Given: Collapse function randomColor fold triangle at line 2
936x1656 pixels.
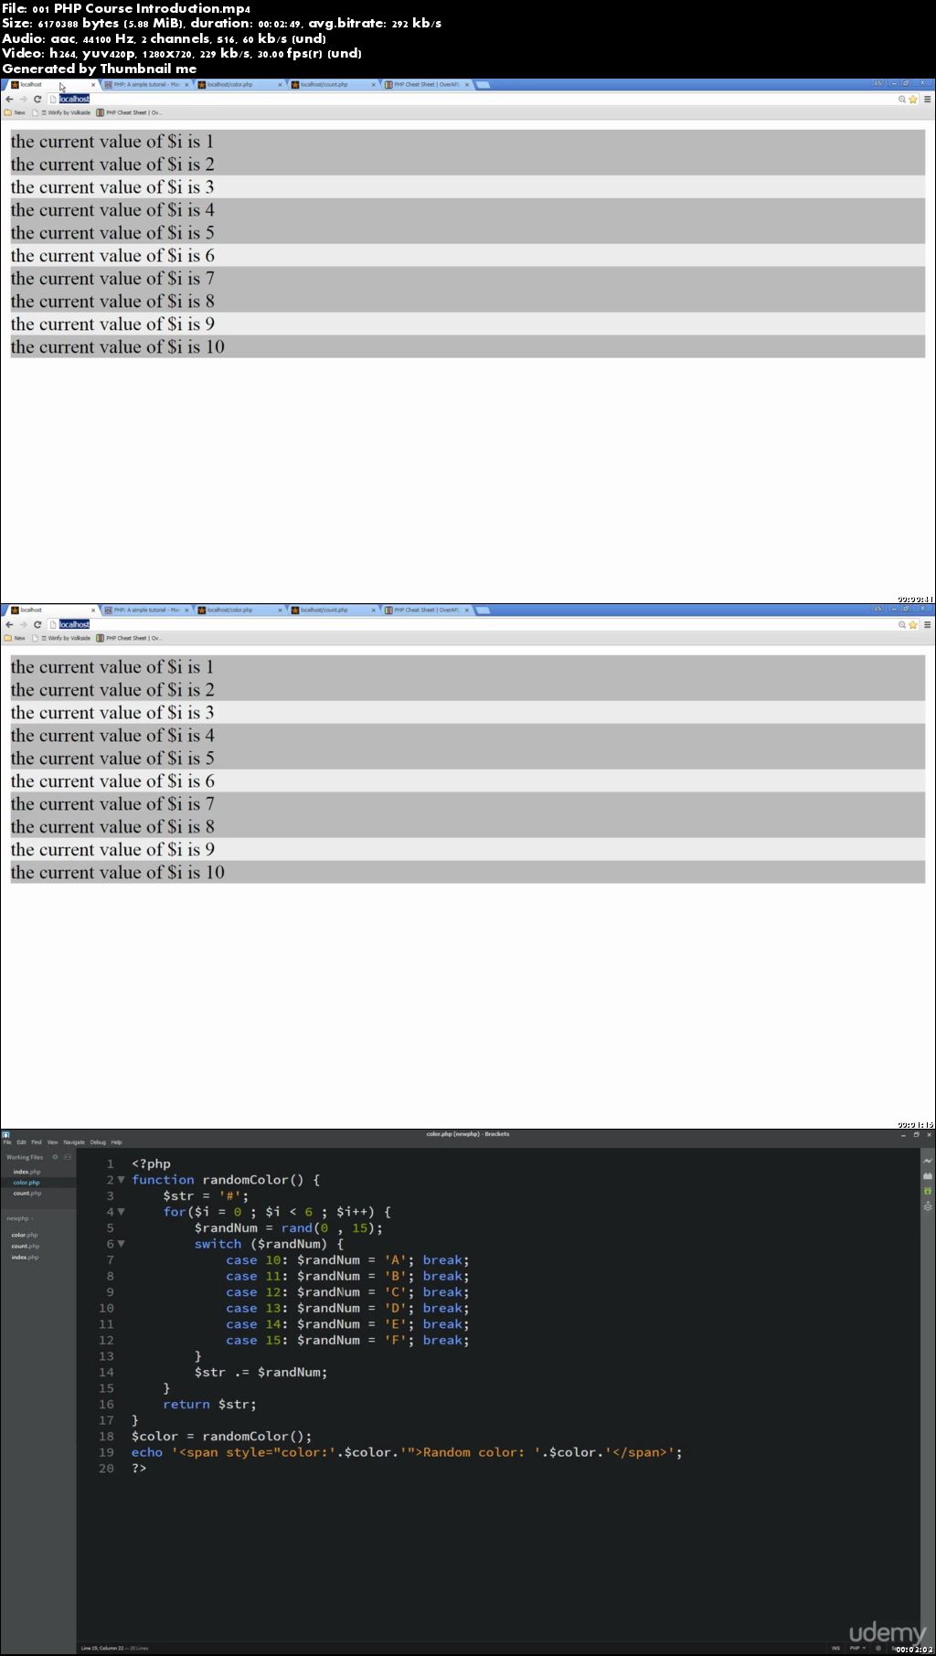Looking at the screenshot, I should pos(121,1180).
